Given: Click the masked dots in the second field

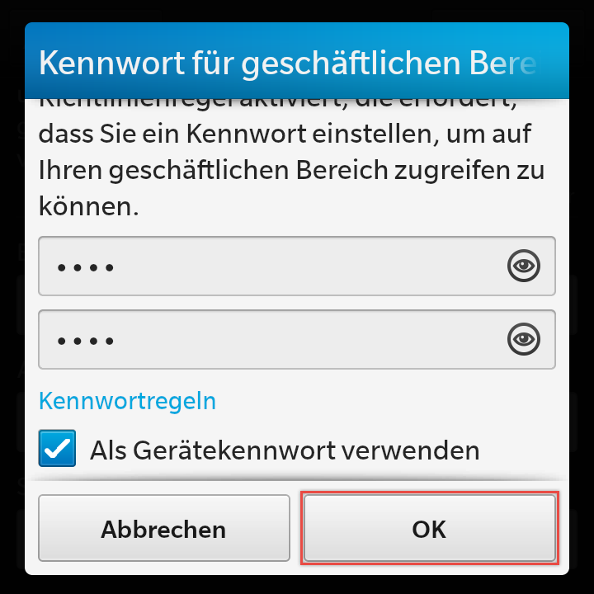Looking at the screenshot, I should (x=85, y=342).
